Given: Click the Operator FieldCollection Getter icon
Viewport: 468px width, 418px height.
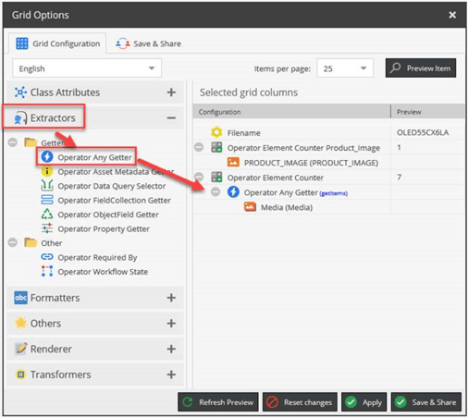Looking at the screenshot, I should click(x=47, y=200).
